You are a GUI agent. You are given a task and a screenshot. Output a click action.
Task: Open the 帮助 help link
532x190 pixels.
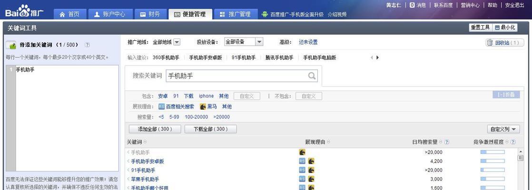tap(493, 5)
